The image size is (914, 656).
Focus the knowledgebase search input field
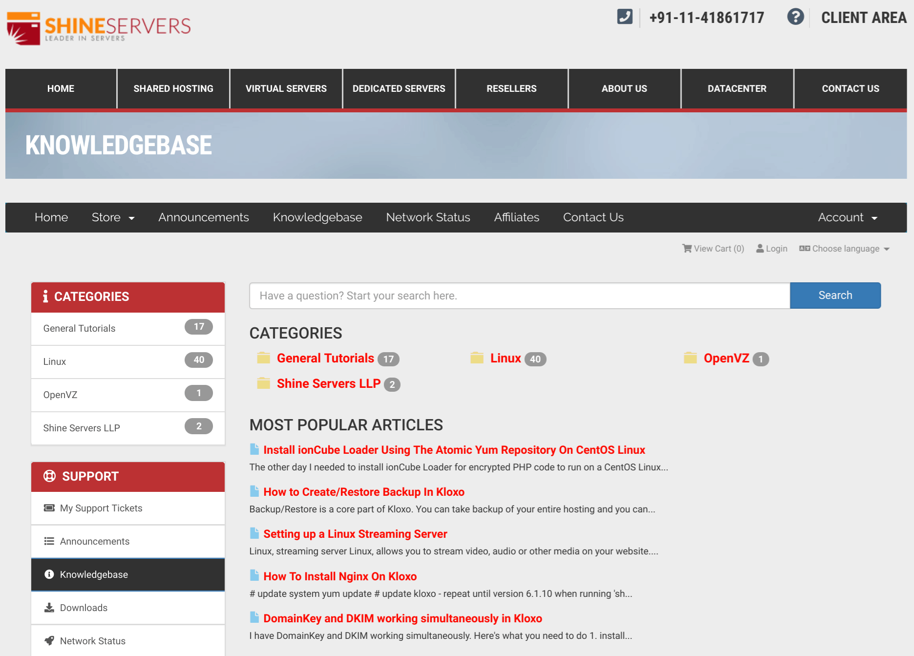520,296
